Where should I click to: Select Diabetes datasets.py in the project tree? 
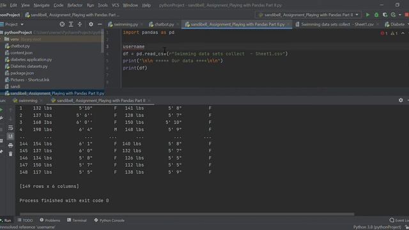[29, 66]
